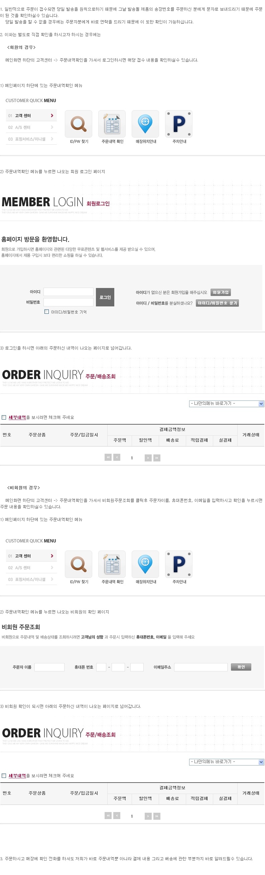Click the 로그인 button

click(105, 297)
